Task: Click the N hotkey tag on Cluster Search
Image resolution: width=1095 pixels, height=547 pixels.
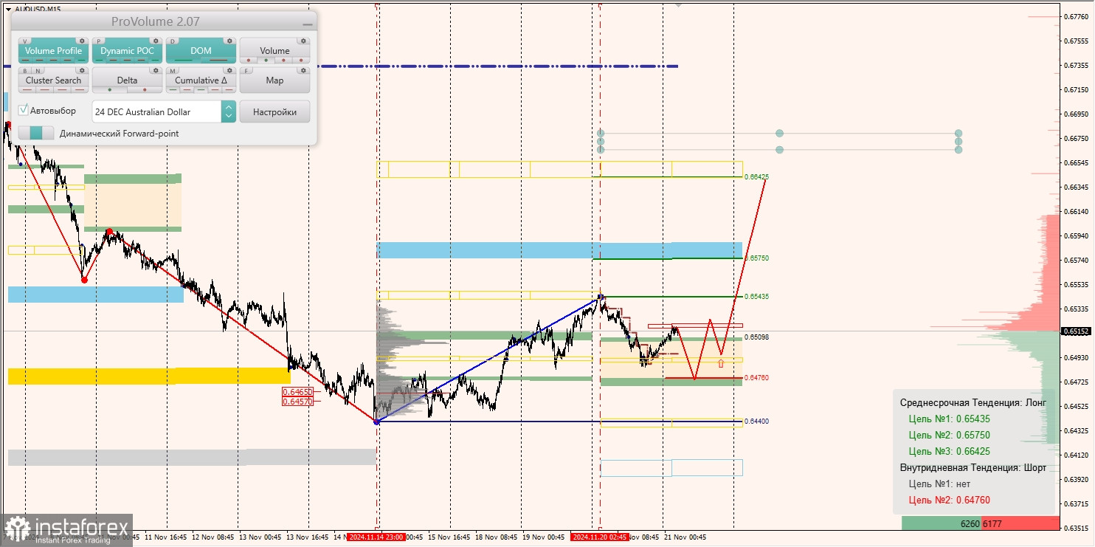Action: [x=38, y=71]
